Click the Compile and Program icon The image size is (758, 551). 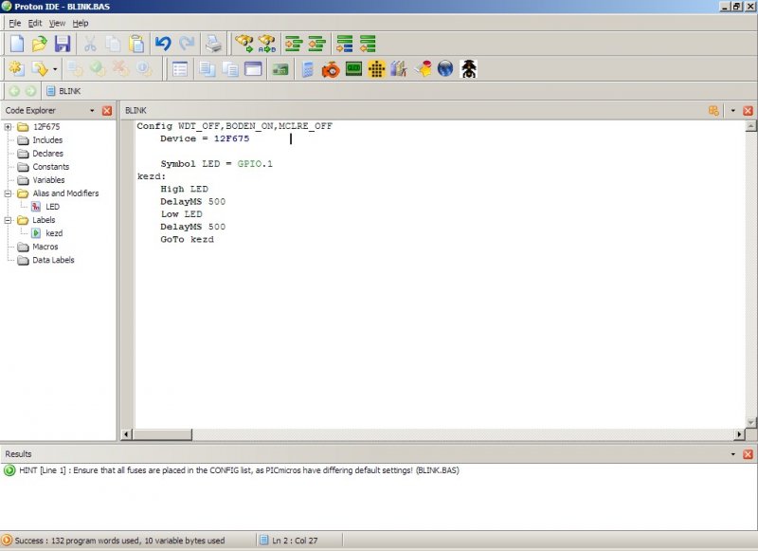[40, 69]
